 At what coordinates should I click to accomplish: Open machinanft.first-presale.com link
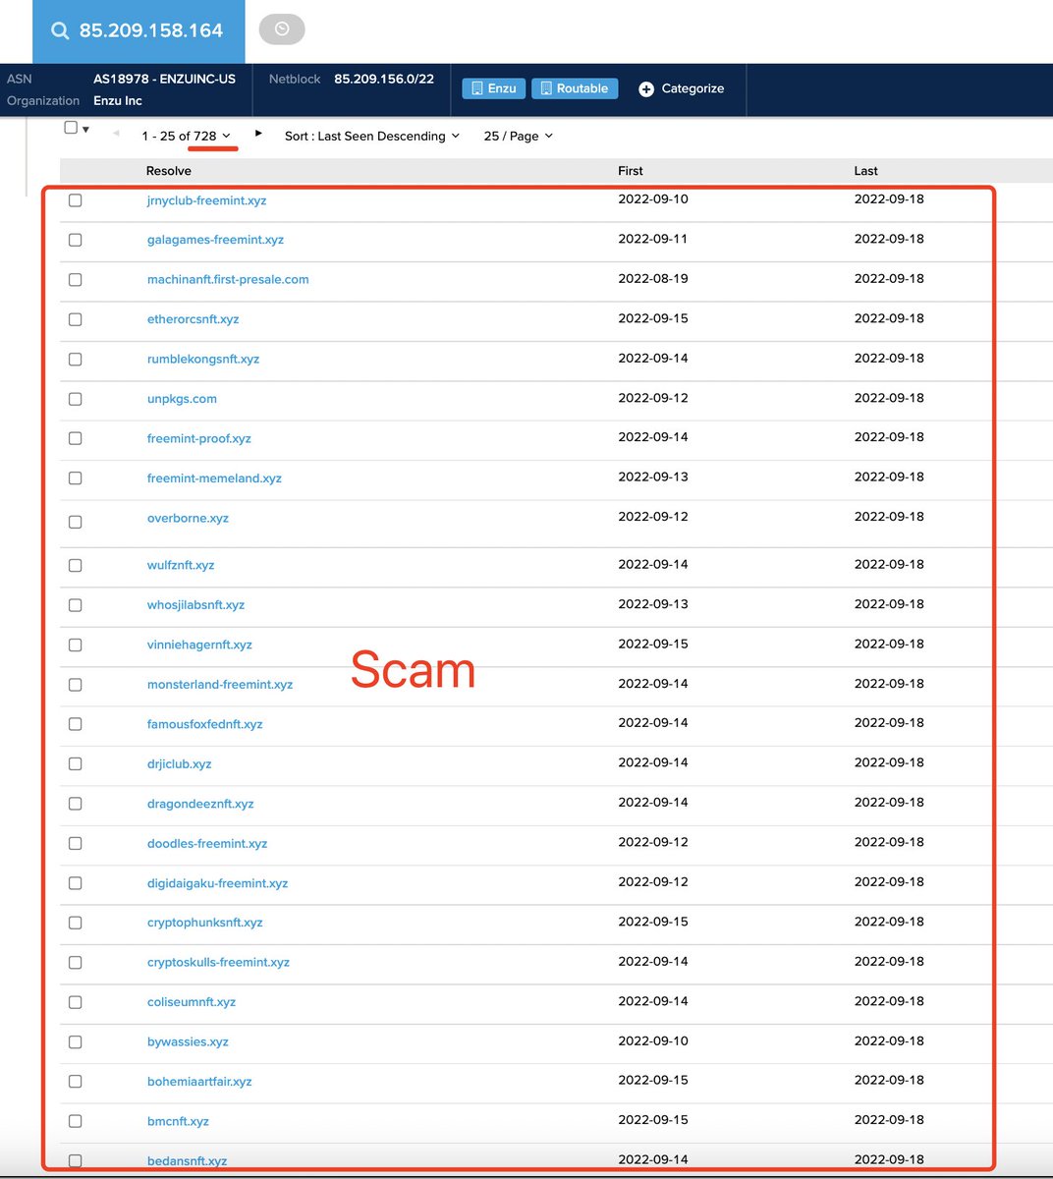(228, 280)
